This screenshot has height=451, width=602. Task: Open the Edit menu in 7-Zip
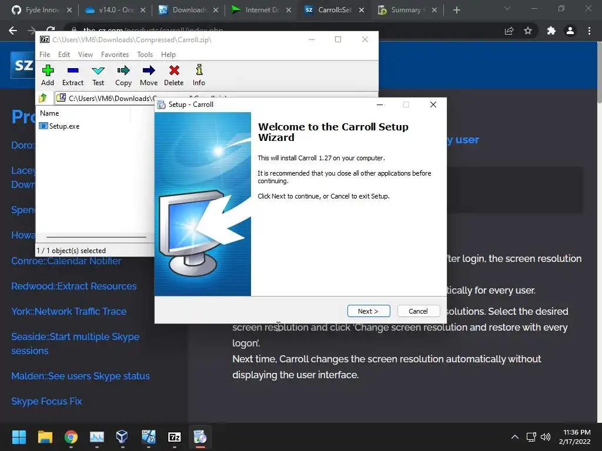[63, 55]
